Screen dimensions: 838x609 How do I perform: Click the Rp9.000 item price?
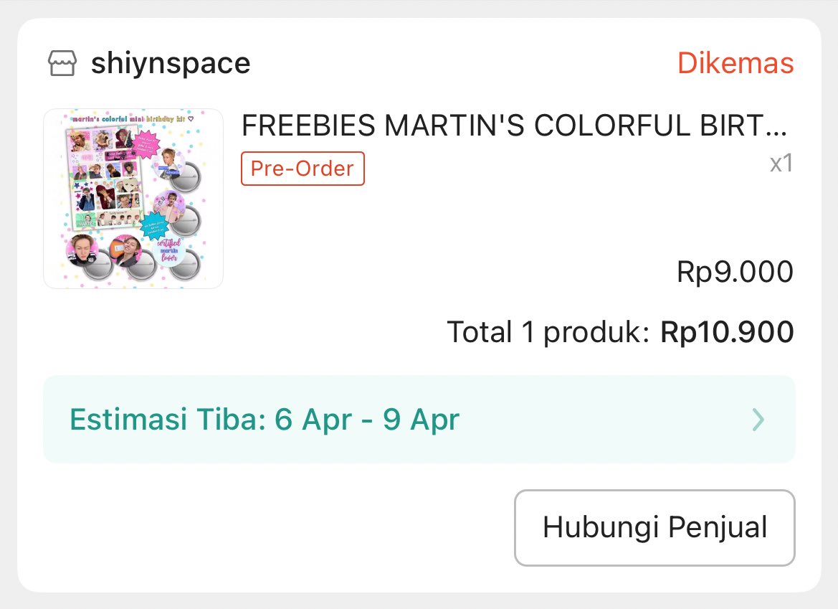coord(735,273)
